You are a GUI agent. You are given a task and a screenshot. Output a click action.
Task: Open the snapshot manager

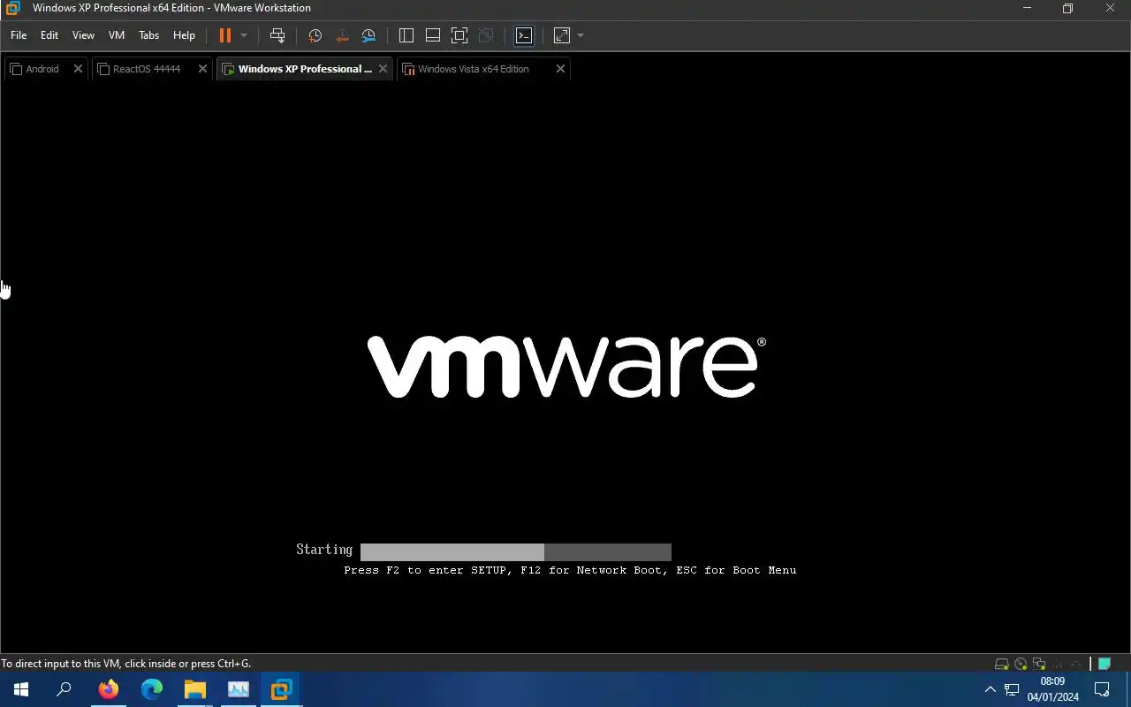point(368,35)
